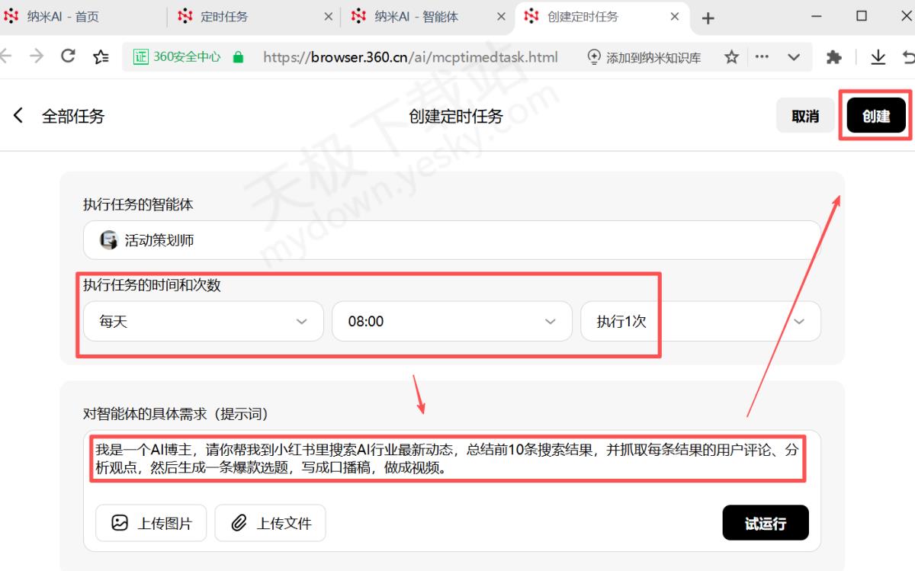Click the browser refresh icon
915x571 pixels.
click(68, 56)
